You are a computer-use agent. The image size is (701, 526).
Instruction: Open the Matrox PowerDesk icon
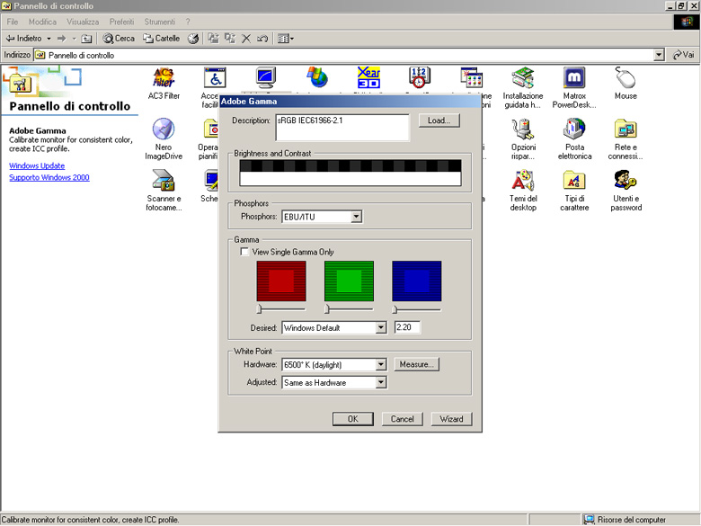click(574, 88)
